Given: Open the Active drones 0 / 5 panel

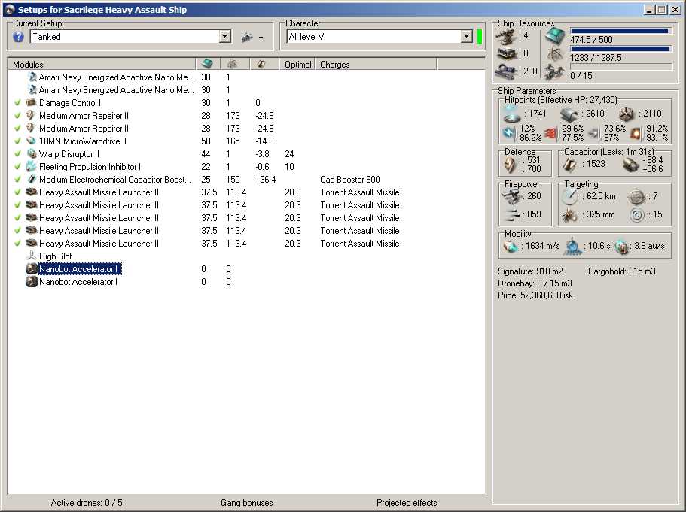Looking at the screenshot, I should click(87, 503).
